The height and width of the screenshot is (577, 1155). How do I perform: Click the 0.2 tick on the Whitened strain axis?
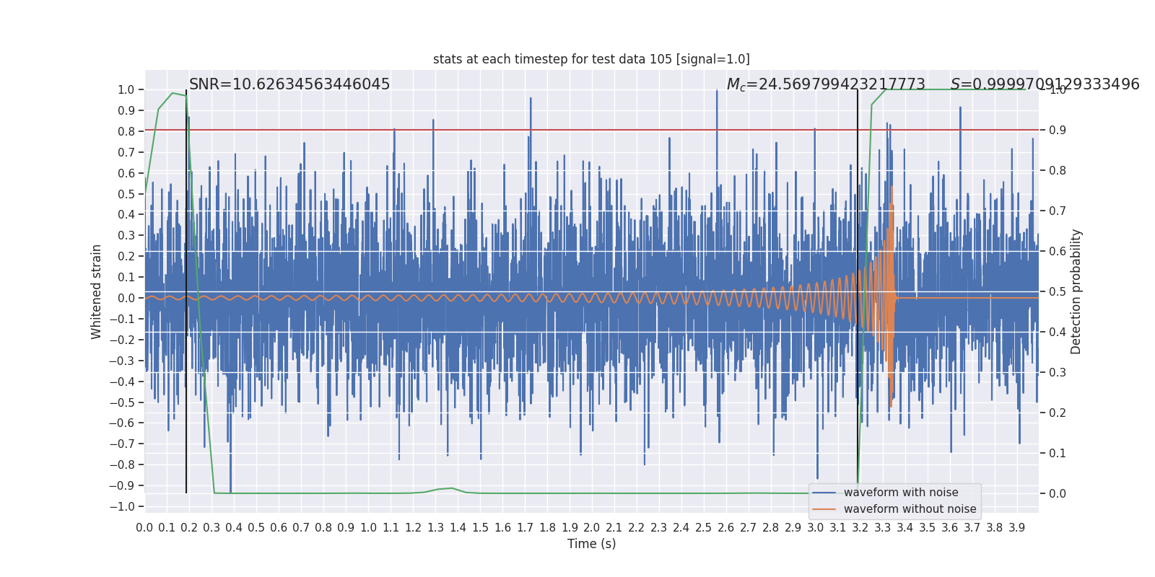coord(126,257)
